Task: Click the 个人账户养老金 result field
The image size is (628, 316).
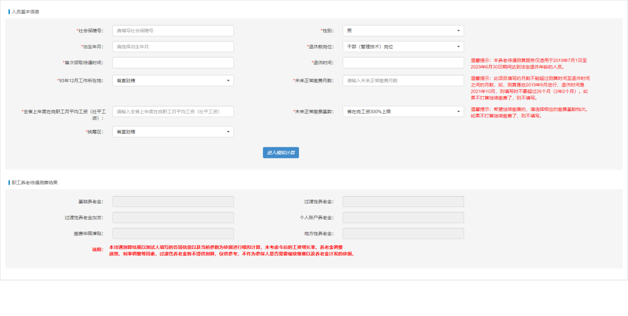Action: pos(403,217)
